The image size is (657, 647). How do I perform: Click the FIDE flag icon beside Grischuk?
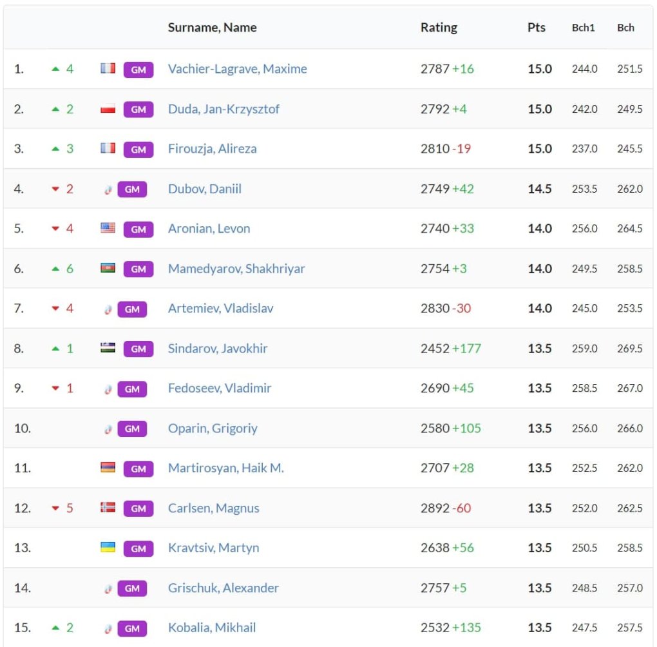[x=108, y=589]
